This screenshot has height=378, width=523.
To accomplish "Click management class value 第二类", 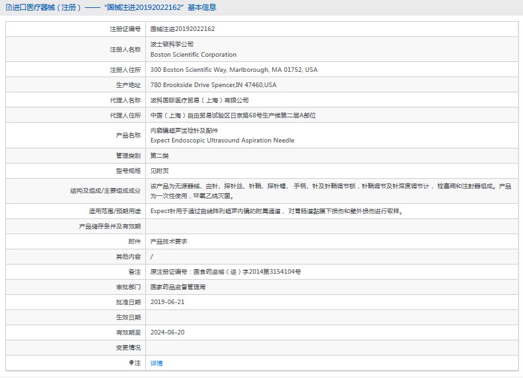I will click(x=159, y=156).
